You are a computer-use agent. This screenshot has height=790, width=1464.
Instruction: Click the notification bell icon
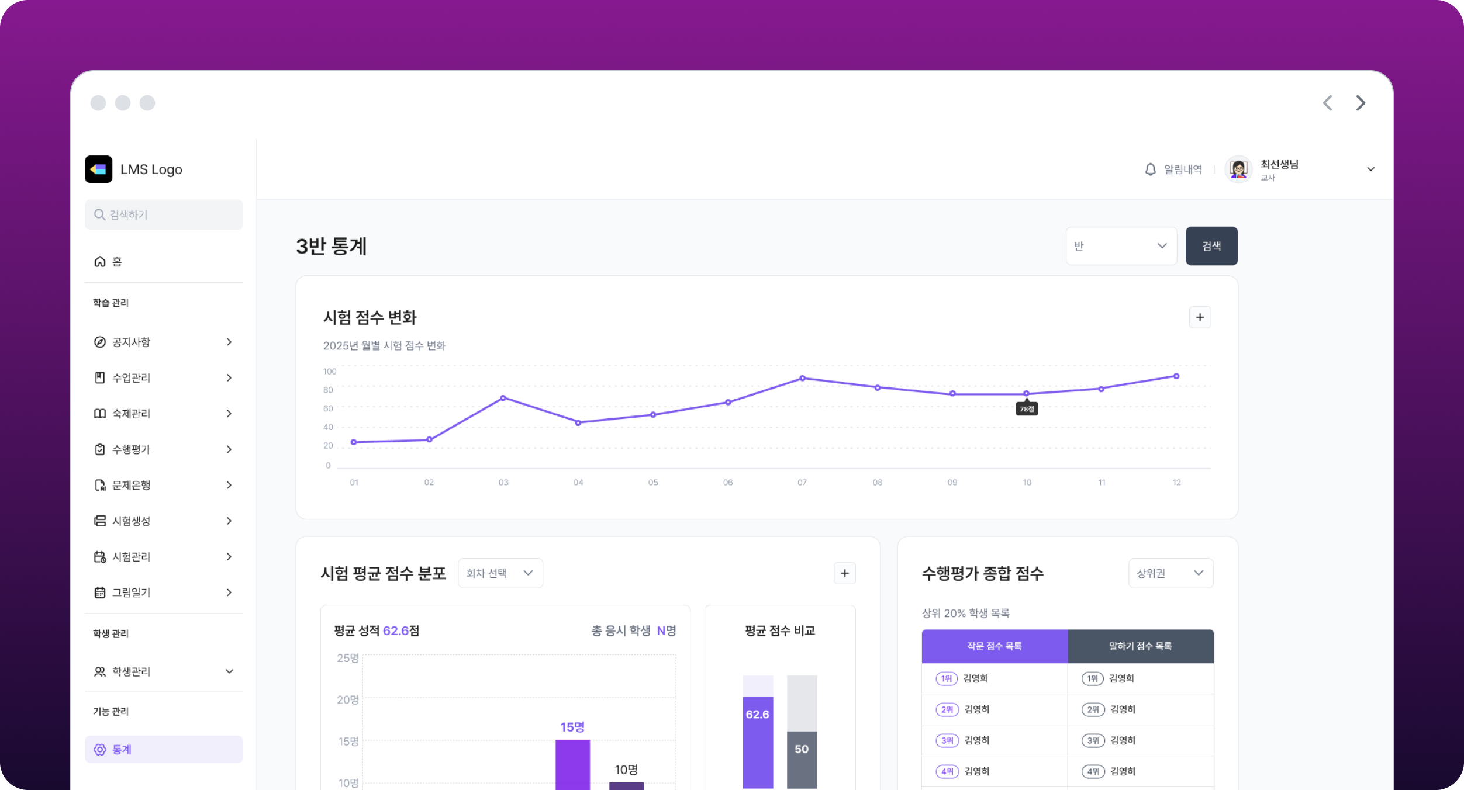pos(1150,169)
